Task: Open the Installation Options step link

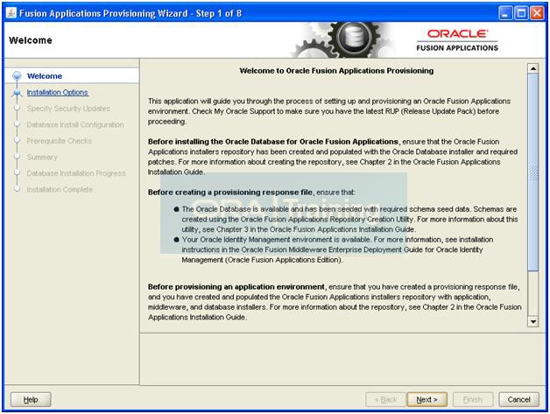Action: pyautogui.click(x=57, y=93)
